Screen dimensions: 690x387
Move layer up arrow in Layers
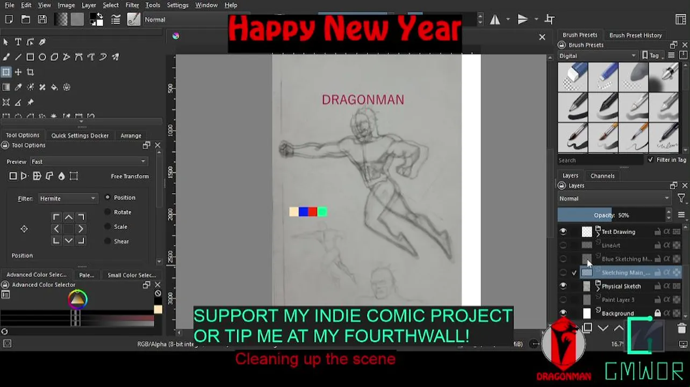point(619,328)
